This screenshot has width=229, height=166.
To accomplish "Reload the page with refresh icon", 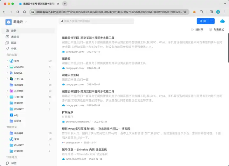I will click(18, 12).
